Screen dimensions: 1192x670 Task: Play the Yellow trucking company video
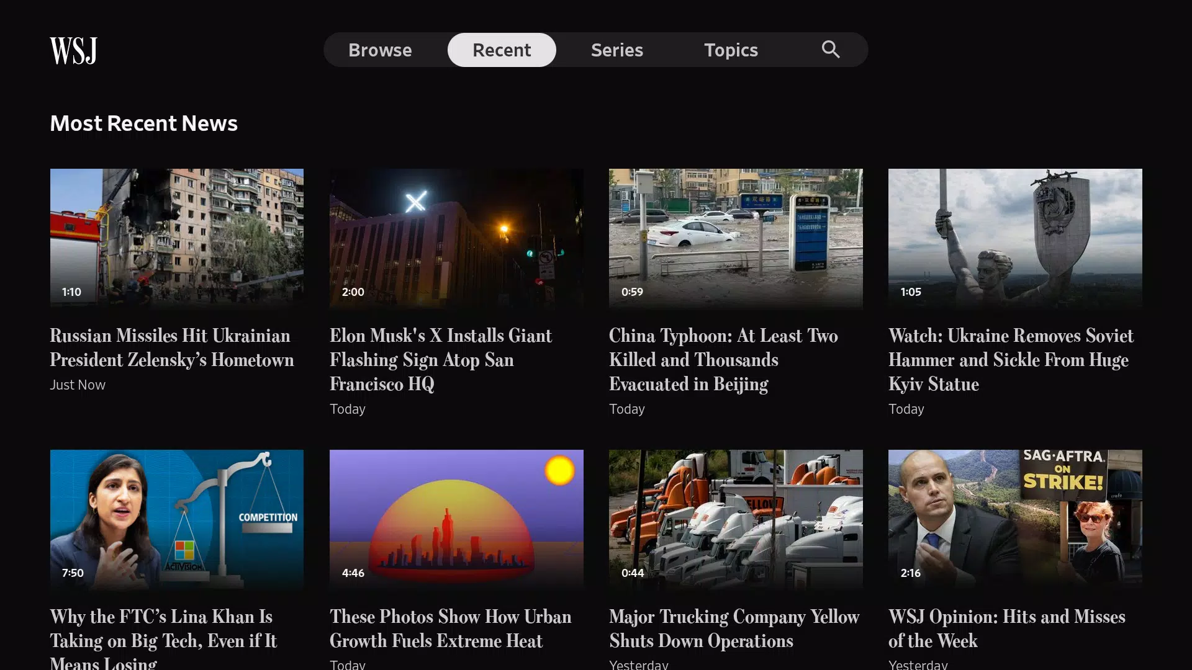point(736,519)
